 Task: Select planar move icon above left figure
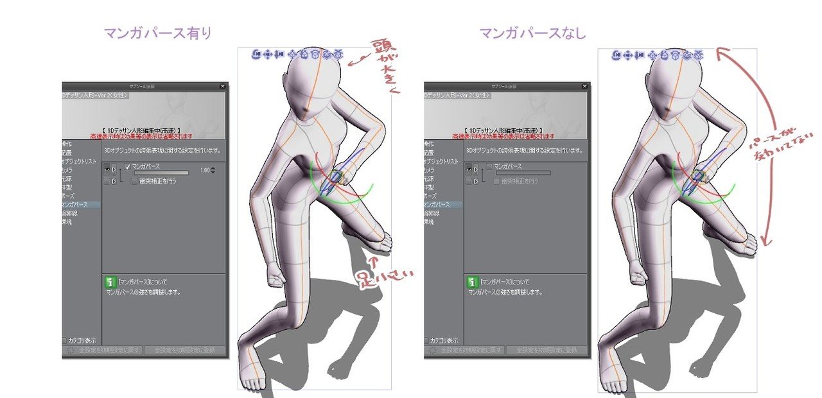click(292, 55)
